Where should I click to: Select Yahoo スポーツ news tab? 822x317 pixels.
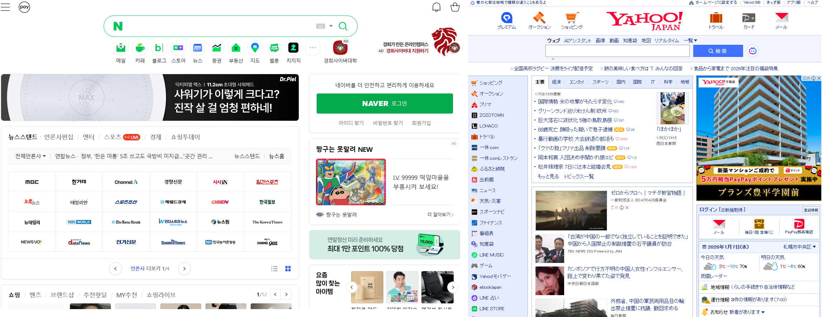click(x=600, y=82)
